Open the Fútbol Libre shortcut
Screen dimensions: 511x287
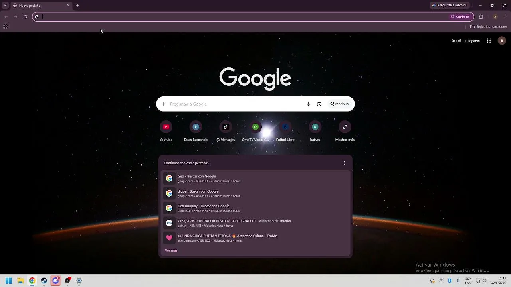(x=285, y=132)
